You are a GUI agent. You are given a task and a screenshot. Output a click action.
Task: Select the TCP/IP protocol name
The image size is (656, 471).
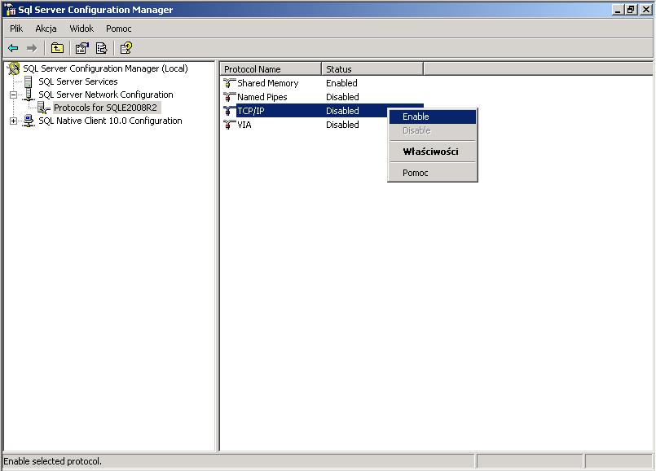click(251, 111)
